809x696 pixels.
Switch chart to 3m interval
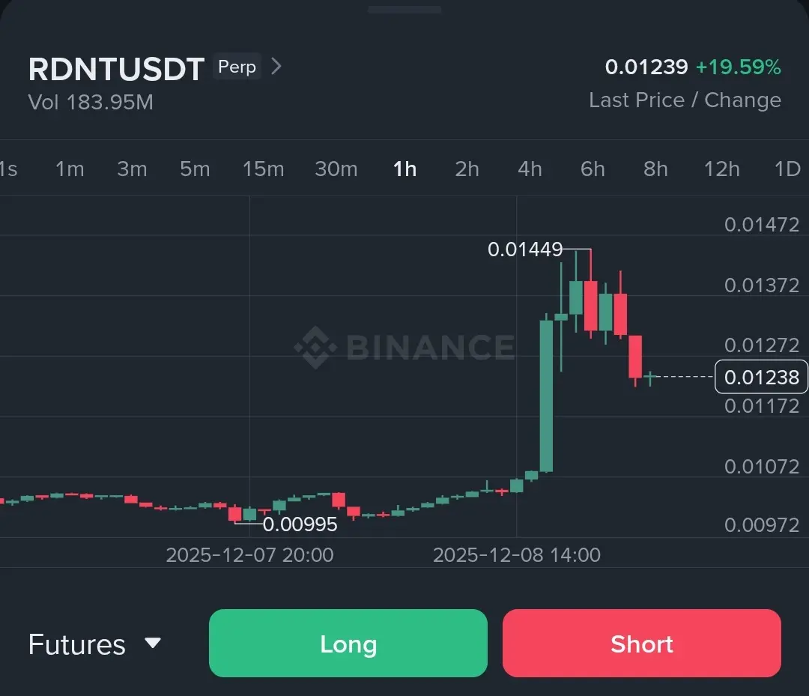[132, 169]
